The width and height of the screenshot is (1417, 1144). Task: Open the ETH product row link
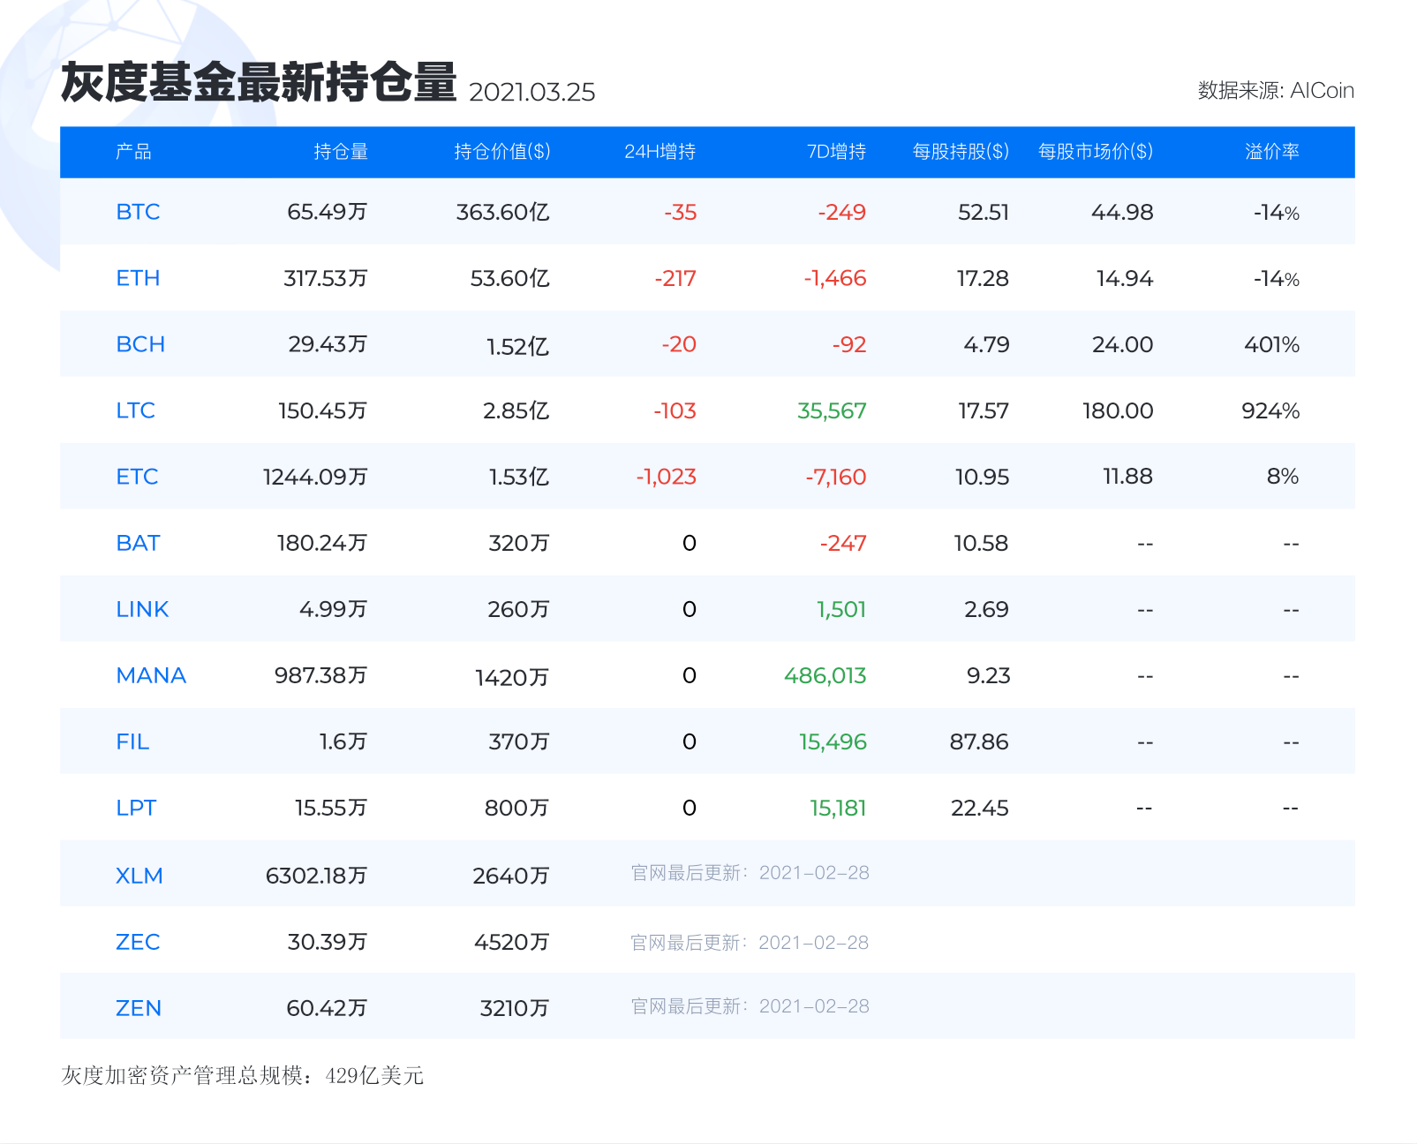pyautogui.click(x=138, y=278)
